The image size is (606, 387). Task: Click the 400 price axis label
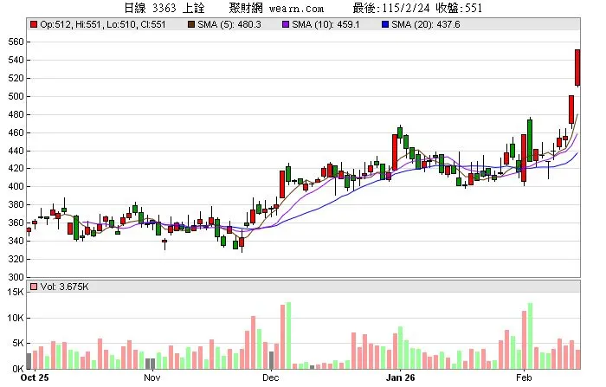tap(16, 186)
